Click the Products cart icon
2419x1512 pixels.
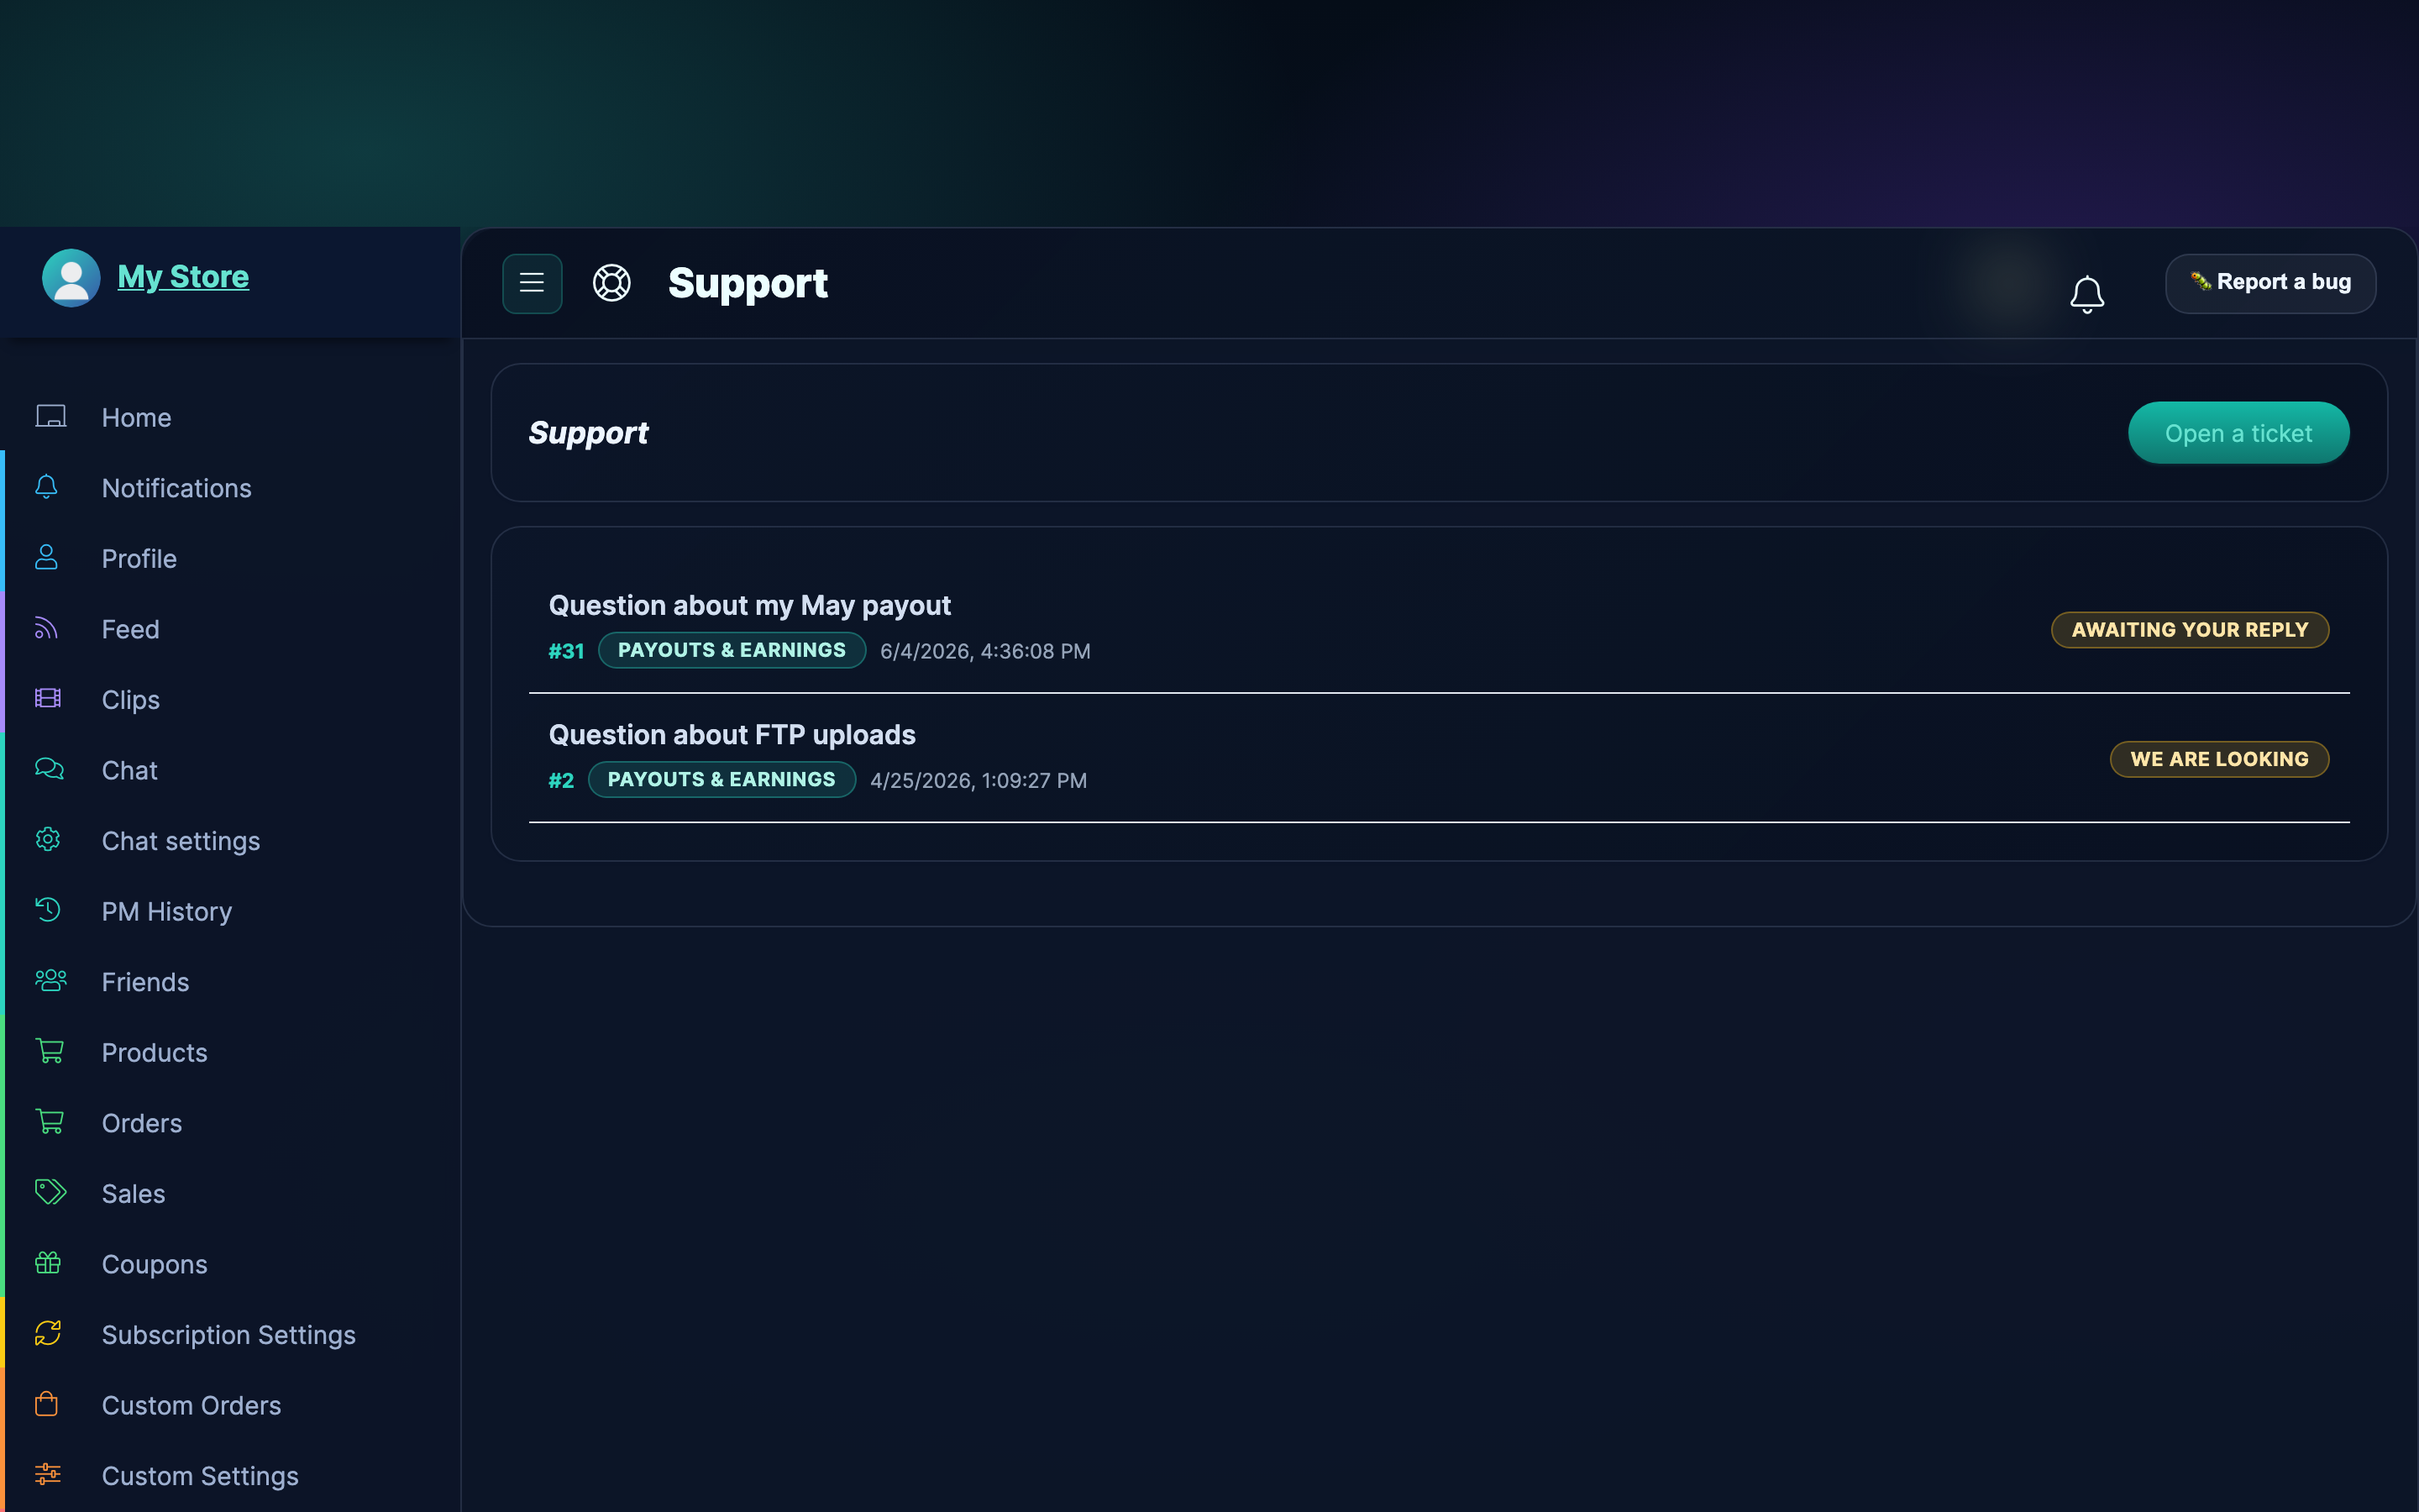click(50, 1051)
